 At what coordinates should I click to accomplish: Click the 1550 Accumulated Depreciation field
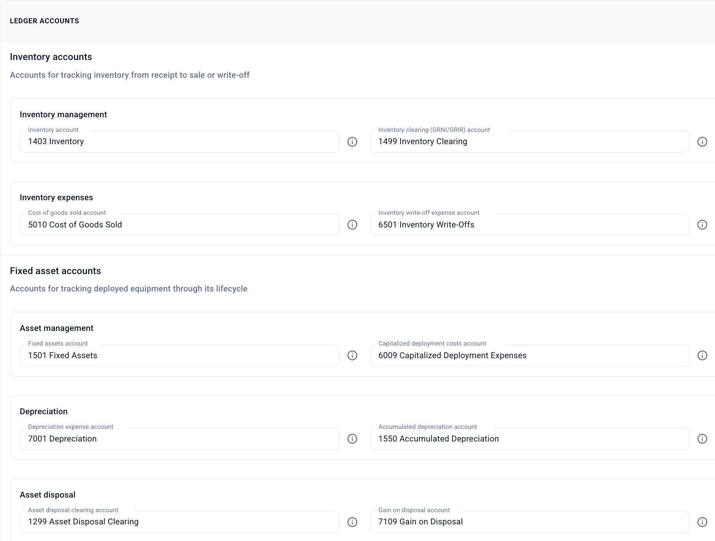point(529,439)
